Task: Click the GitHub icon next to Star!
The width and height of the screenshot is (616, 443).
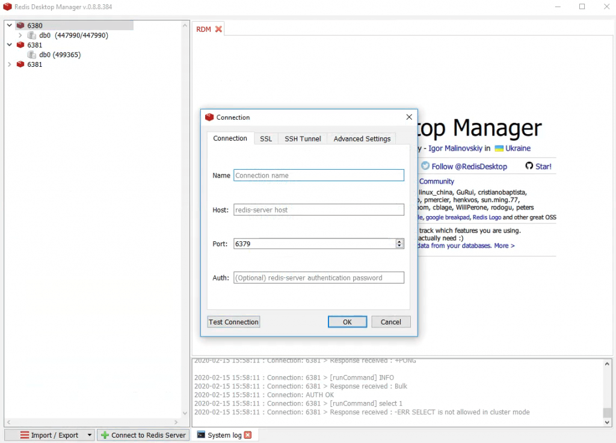Action: point(529,166)
